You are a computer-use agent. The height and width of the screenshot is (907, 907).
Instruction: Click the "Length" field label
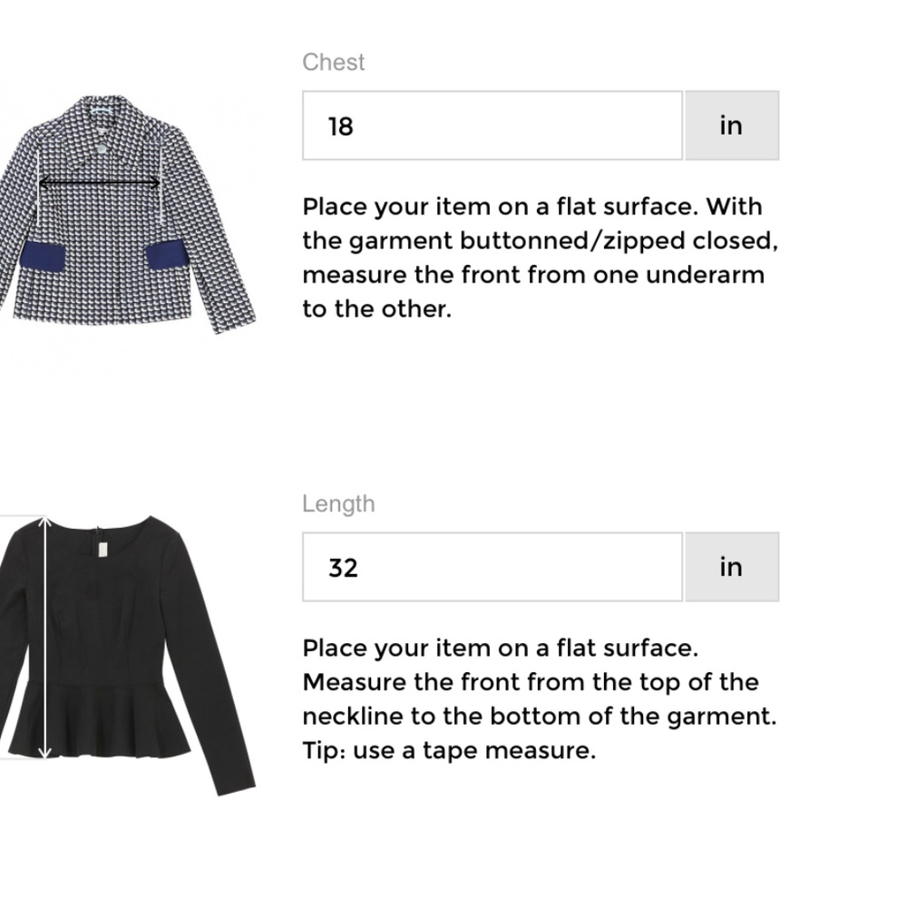[x=338, y=504]
